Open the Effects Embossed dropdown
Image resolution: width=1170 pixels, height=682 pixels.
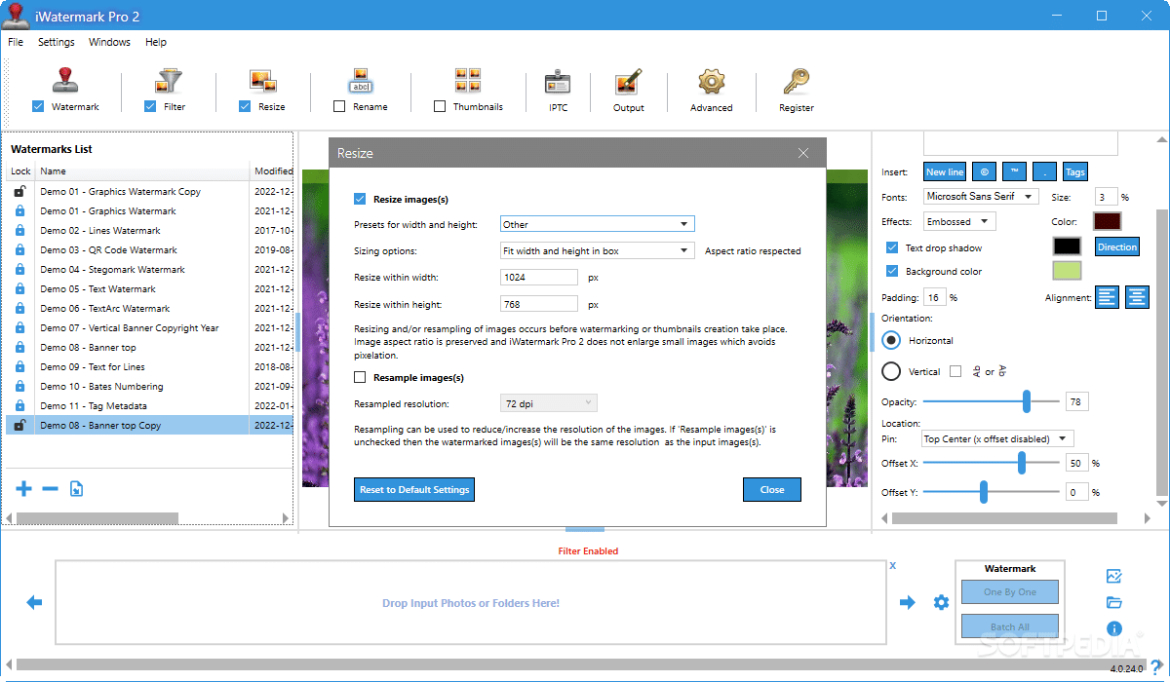point(959,221)
